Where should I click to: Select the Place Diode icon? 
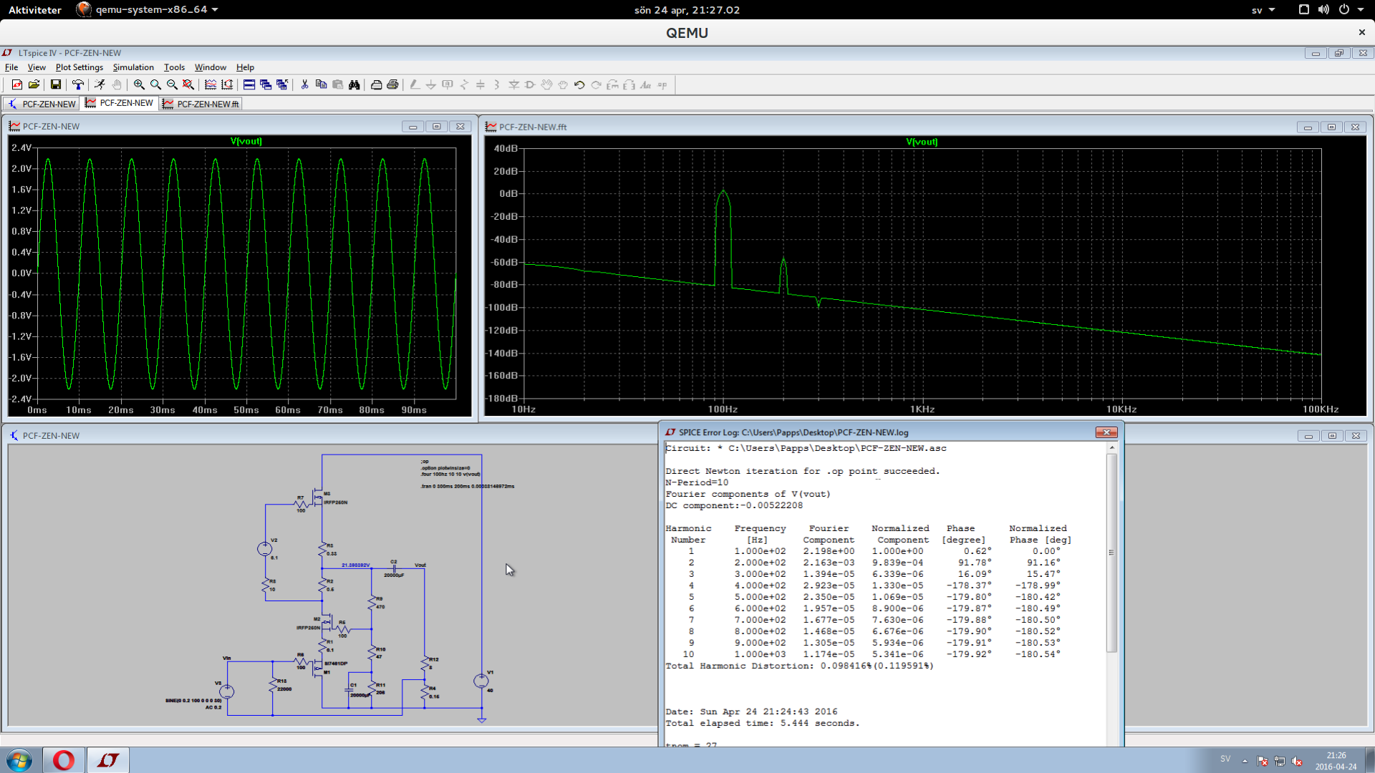tap(513, 84)
